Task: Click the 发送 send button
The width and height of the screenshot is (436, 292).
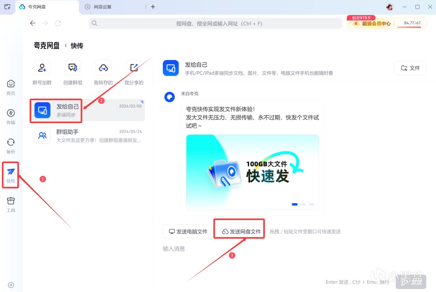Action: (411, 282)
